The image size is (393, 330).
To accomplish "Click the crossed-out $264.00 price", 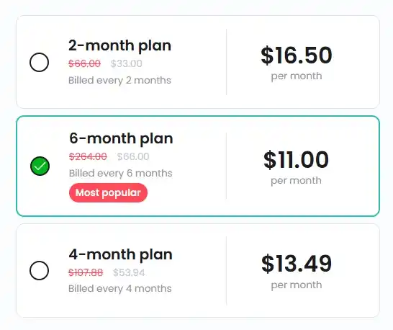I will [x=88, y=156].
